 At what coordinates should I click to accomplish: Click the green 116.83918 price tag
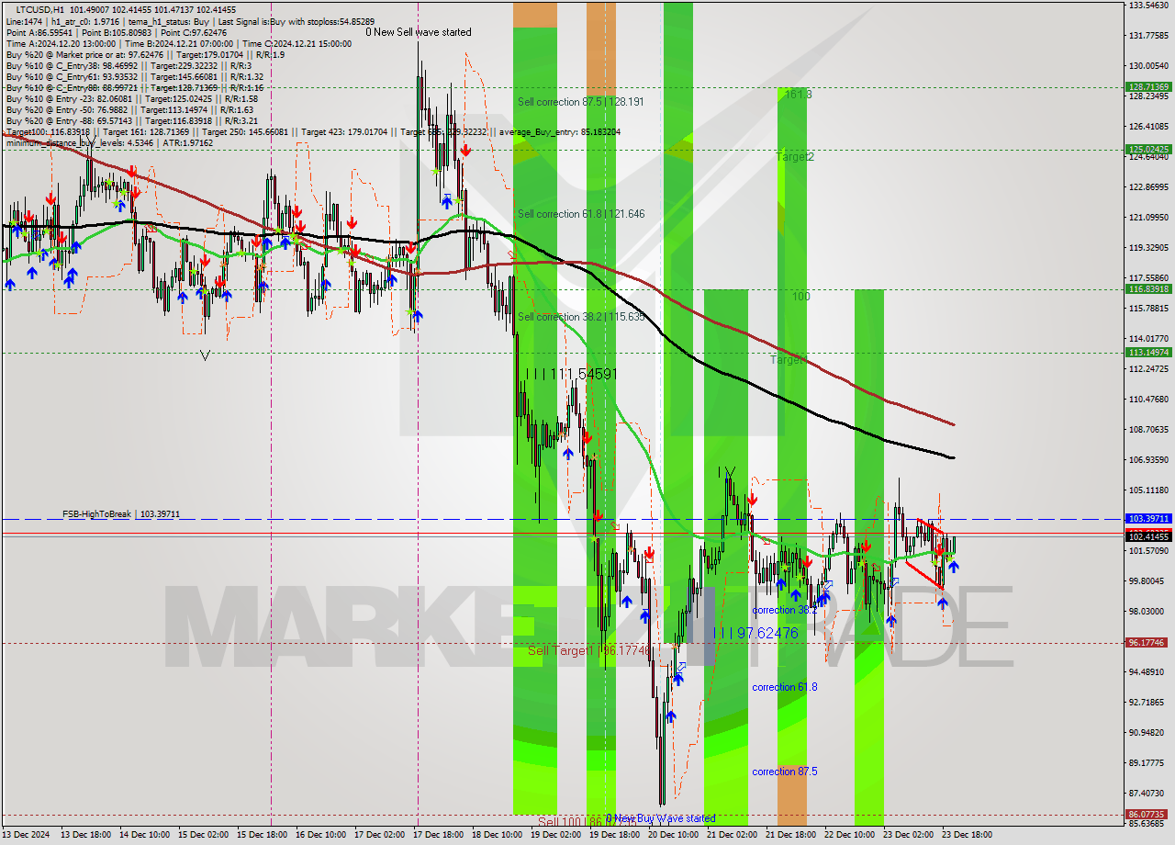coord(1148,288)
